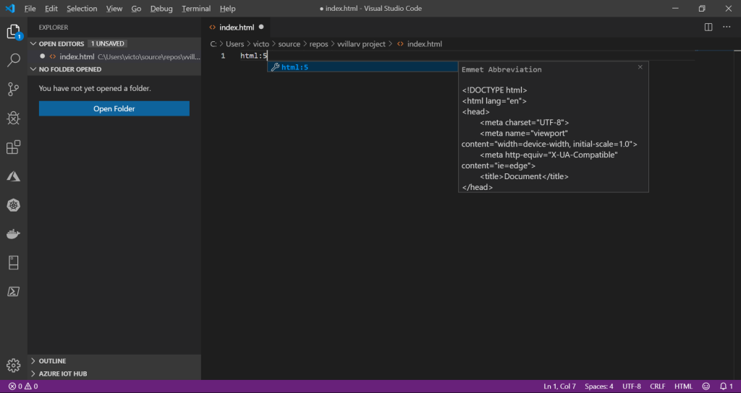Open the Selection menu
Image resolution: width=741 pixels, height=393 pixels.
coord(82,9)
